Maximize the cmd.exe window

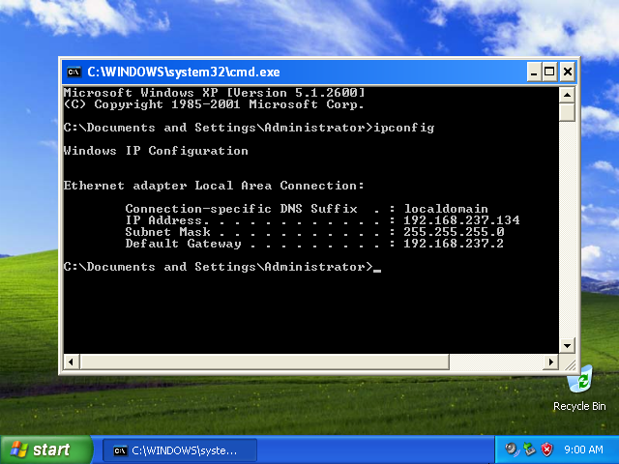tap(549, 72)
